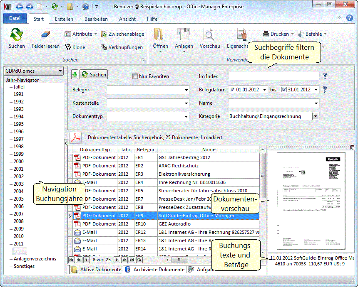358x287 pixels.
Task: Open the Dokumenttyp dropdown
Action: (x=186, y=117)
